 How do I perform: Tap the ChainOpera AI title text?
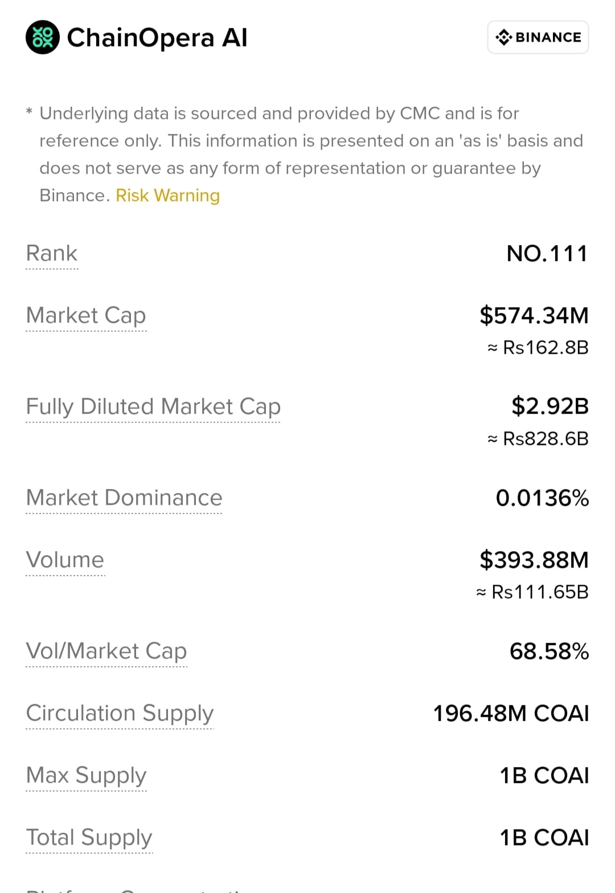pyautogui.click(x=157, y=38)
